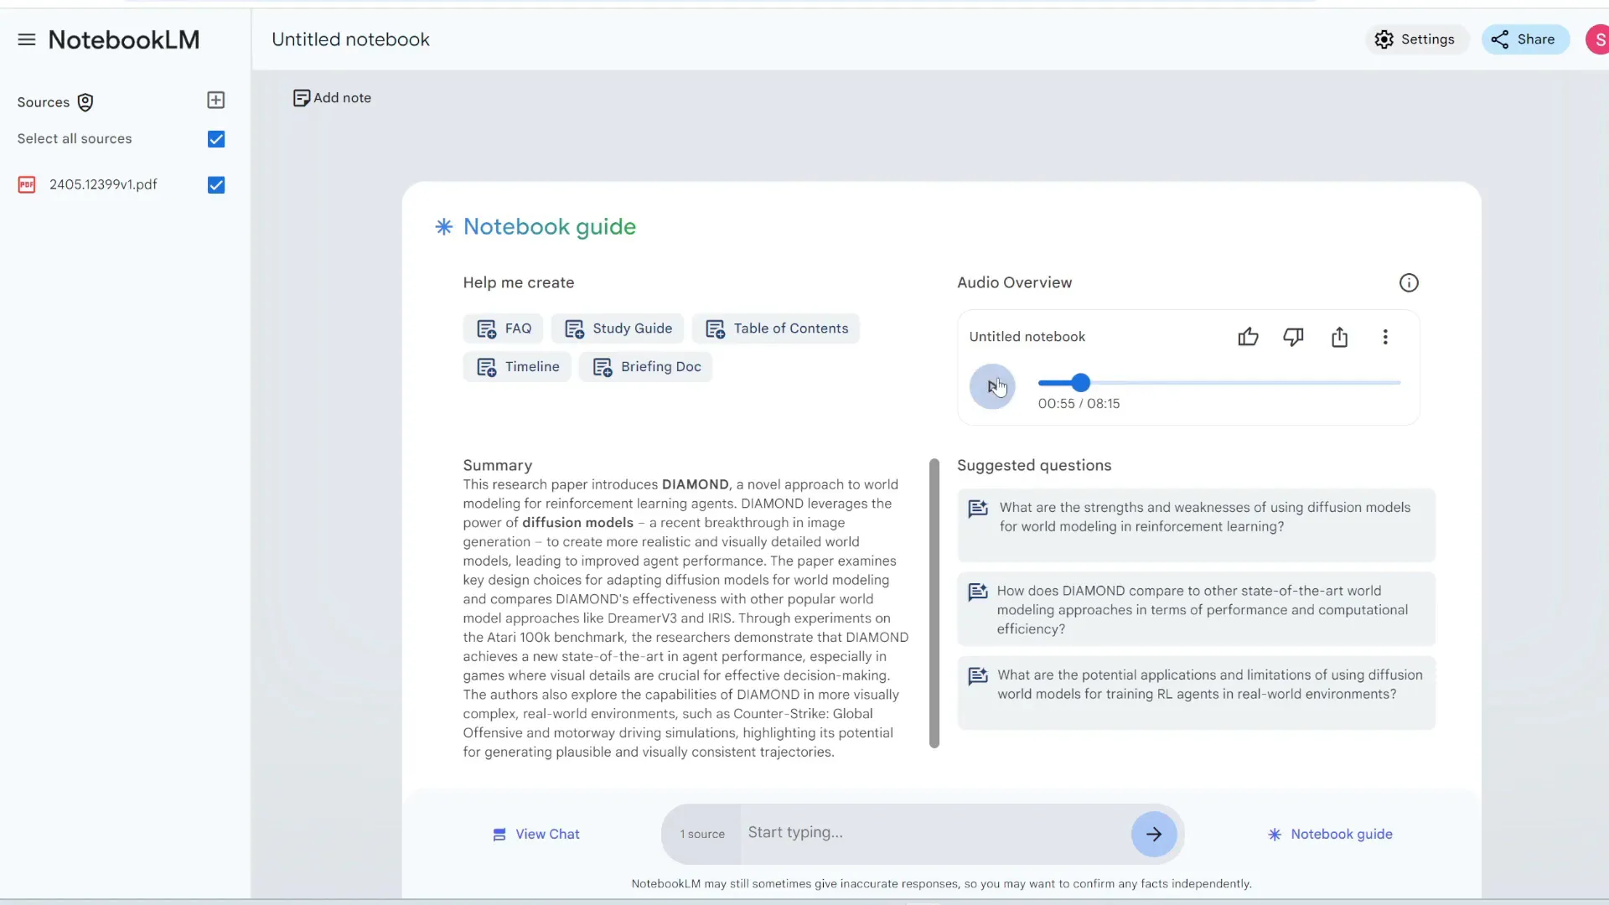Click the Notebook guide heading sparkle icon
This screenshot has height=905, width=1609.
[x=444, y=227]
